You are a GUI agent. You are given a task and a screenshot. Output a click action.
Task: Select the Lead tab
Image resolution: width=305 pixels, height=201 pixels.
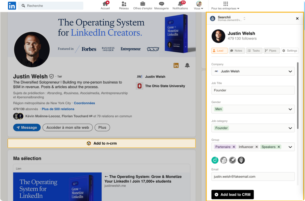pyautogui.click(x=220, y=50)
